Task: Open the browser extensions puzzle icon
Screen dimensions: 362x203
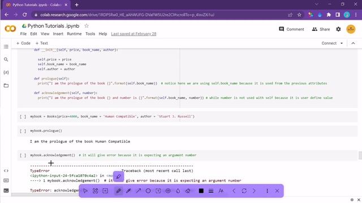Action: (329, 15)
